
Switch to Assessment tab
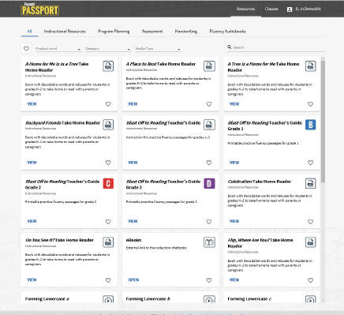(x=152, y=32)
